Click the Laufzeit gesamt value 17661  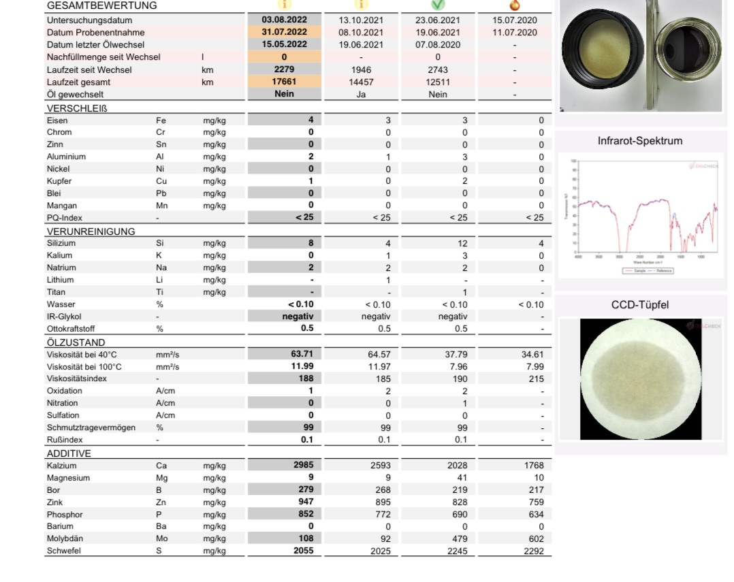point(285,82)
